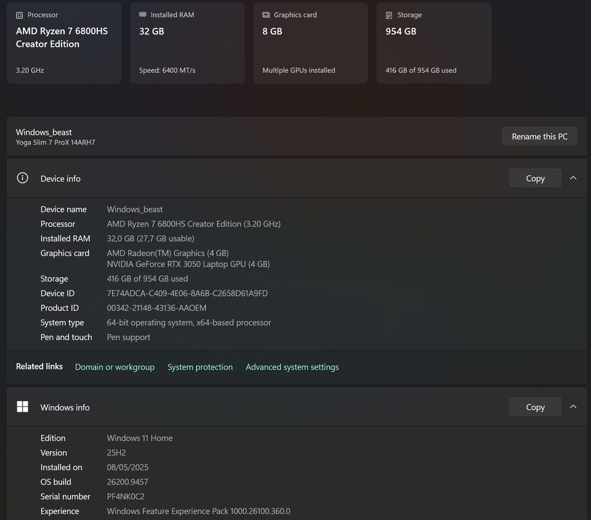591x520 pixels.
Task: Click the Edition value Windows 11 Home
Action: point(140,438)
